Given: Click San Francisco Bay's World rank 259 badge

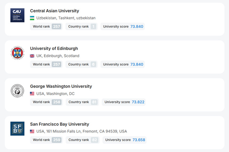Looking at the screenshot, I should pos(57,140).
